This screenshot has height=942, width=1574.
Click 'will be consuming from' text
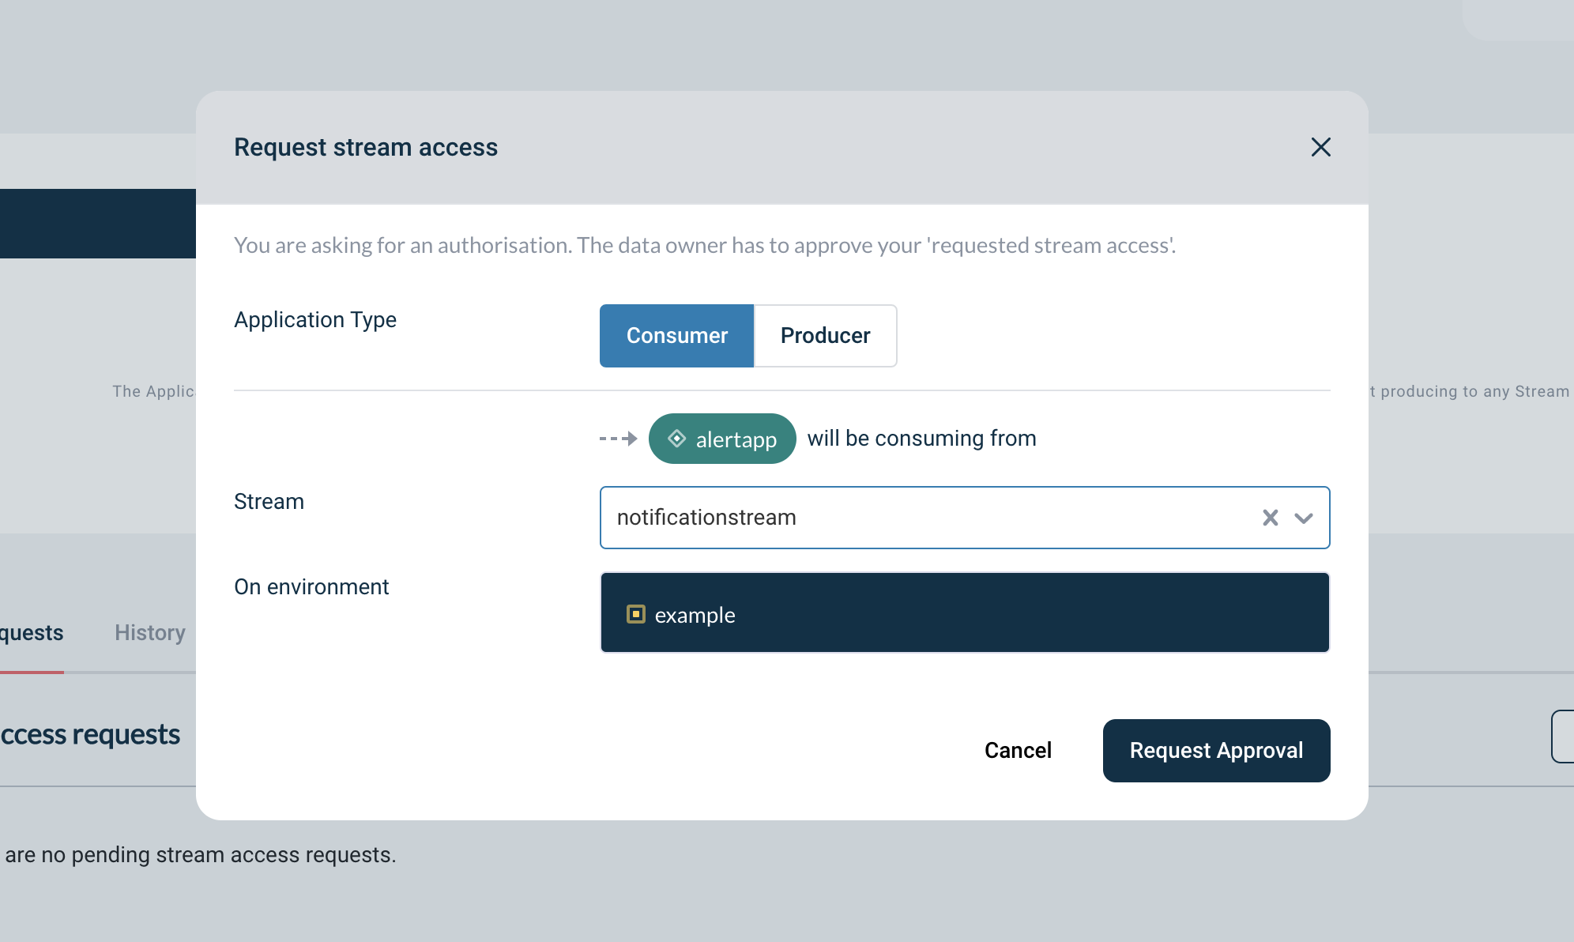tap(921, 438)
